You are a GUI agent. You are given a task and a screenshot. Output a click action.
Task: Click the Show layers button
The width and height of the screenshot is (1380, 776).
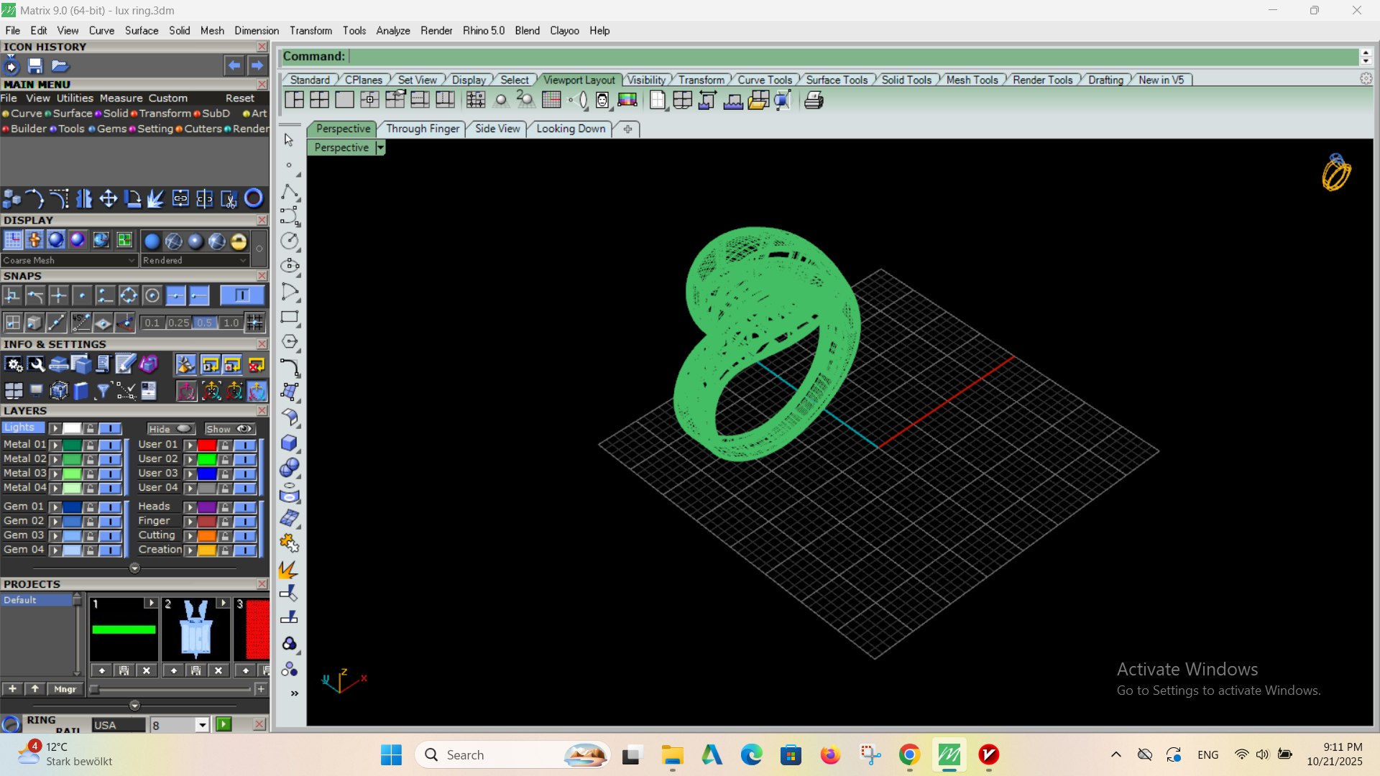click(x=229, y=429)
